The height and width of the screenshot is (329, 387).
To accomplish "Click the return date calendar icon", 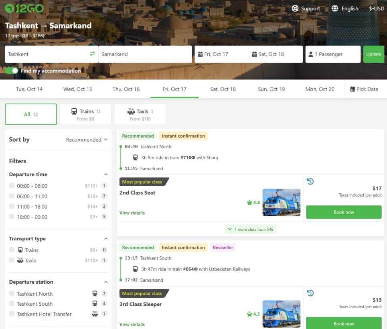I will pyautogui.click(x=254, y=54).
